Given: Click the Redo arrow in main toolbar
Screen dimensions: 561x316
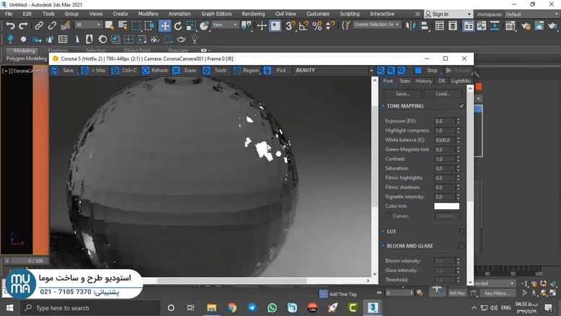Looking at the screenshot, I should (23, 25).
